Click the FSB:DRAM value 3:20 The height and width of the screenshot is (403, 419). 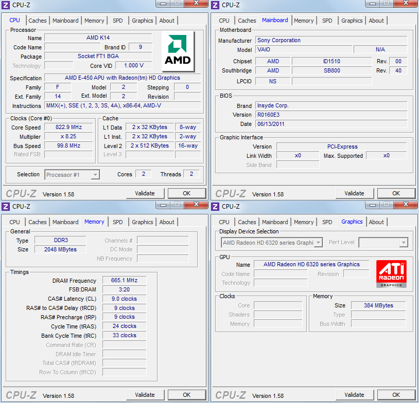click(124, 289)
